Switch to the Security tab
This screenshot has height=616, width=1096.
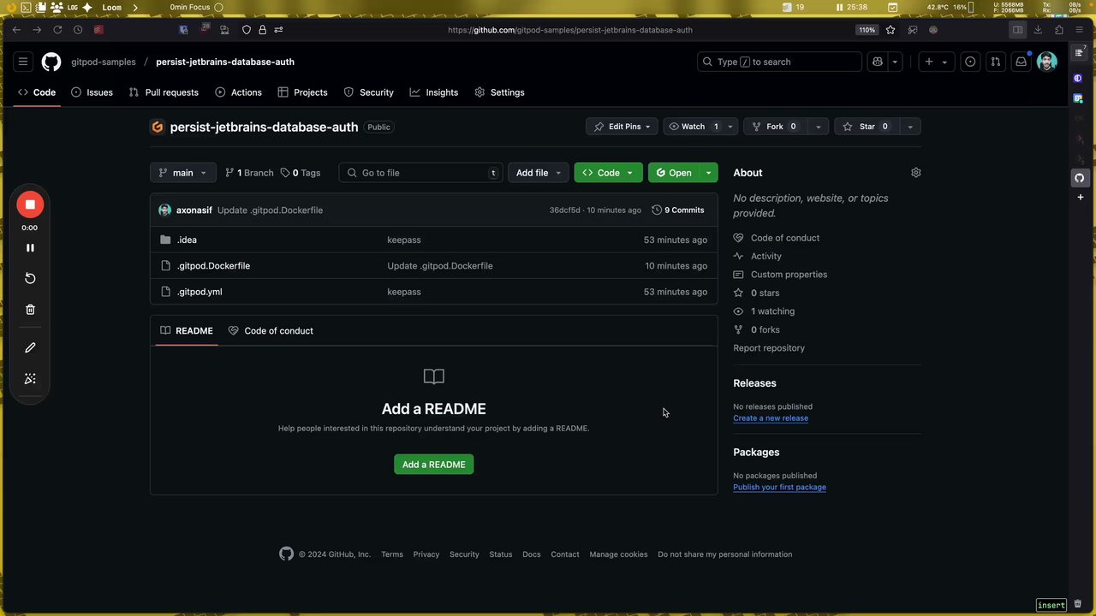[x=368, y=92]
